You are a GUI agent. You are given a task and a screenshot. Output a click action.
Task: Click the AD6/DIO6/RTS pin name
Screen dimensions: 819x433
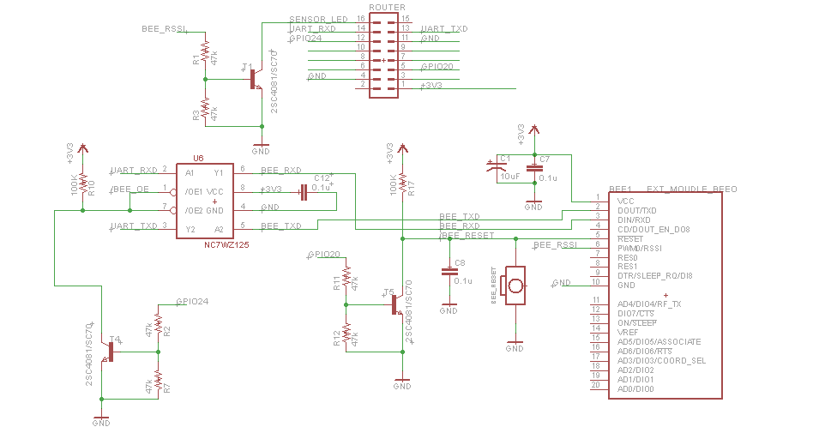point(645,351)
